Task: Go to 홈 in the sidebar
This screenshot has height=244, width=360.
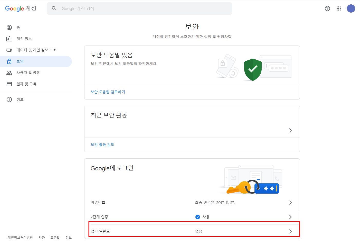Action: (x=36, y=28)
